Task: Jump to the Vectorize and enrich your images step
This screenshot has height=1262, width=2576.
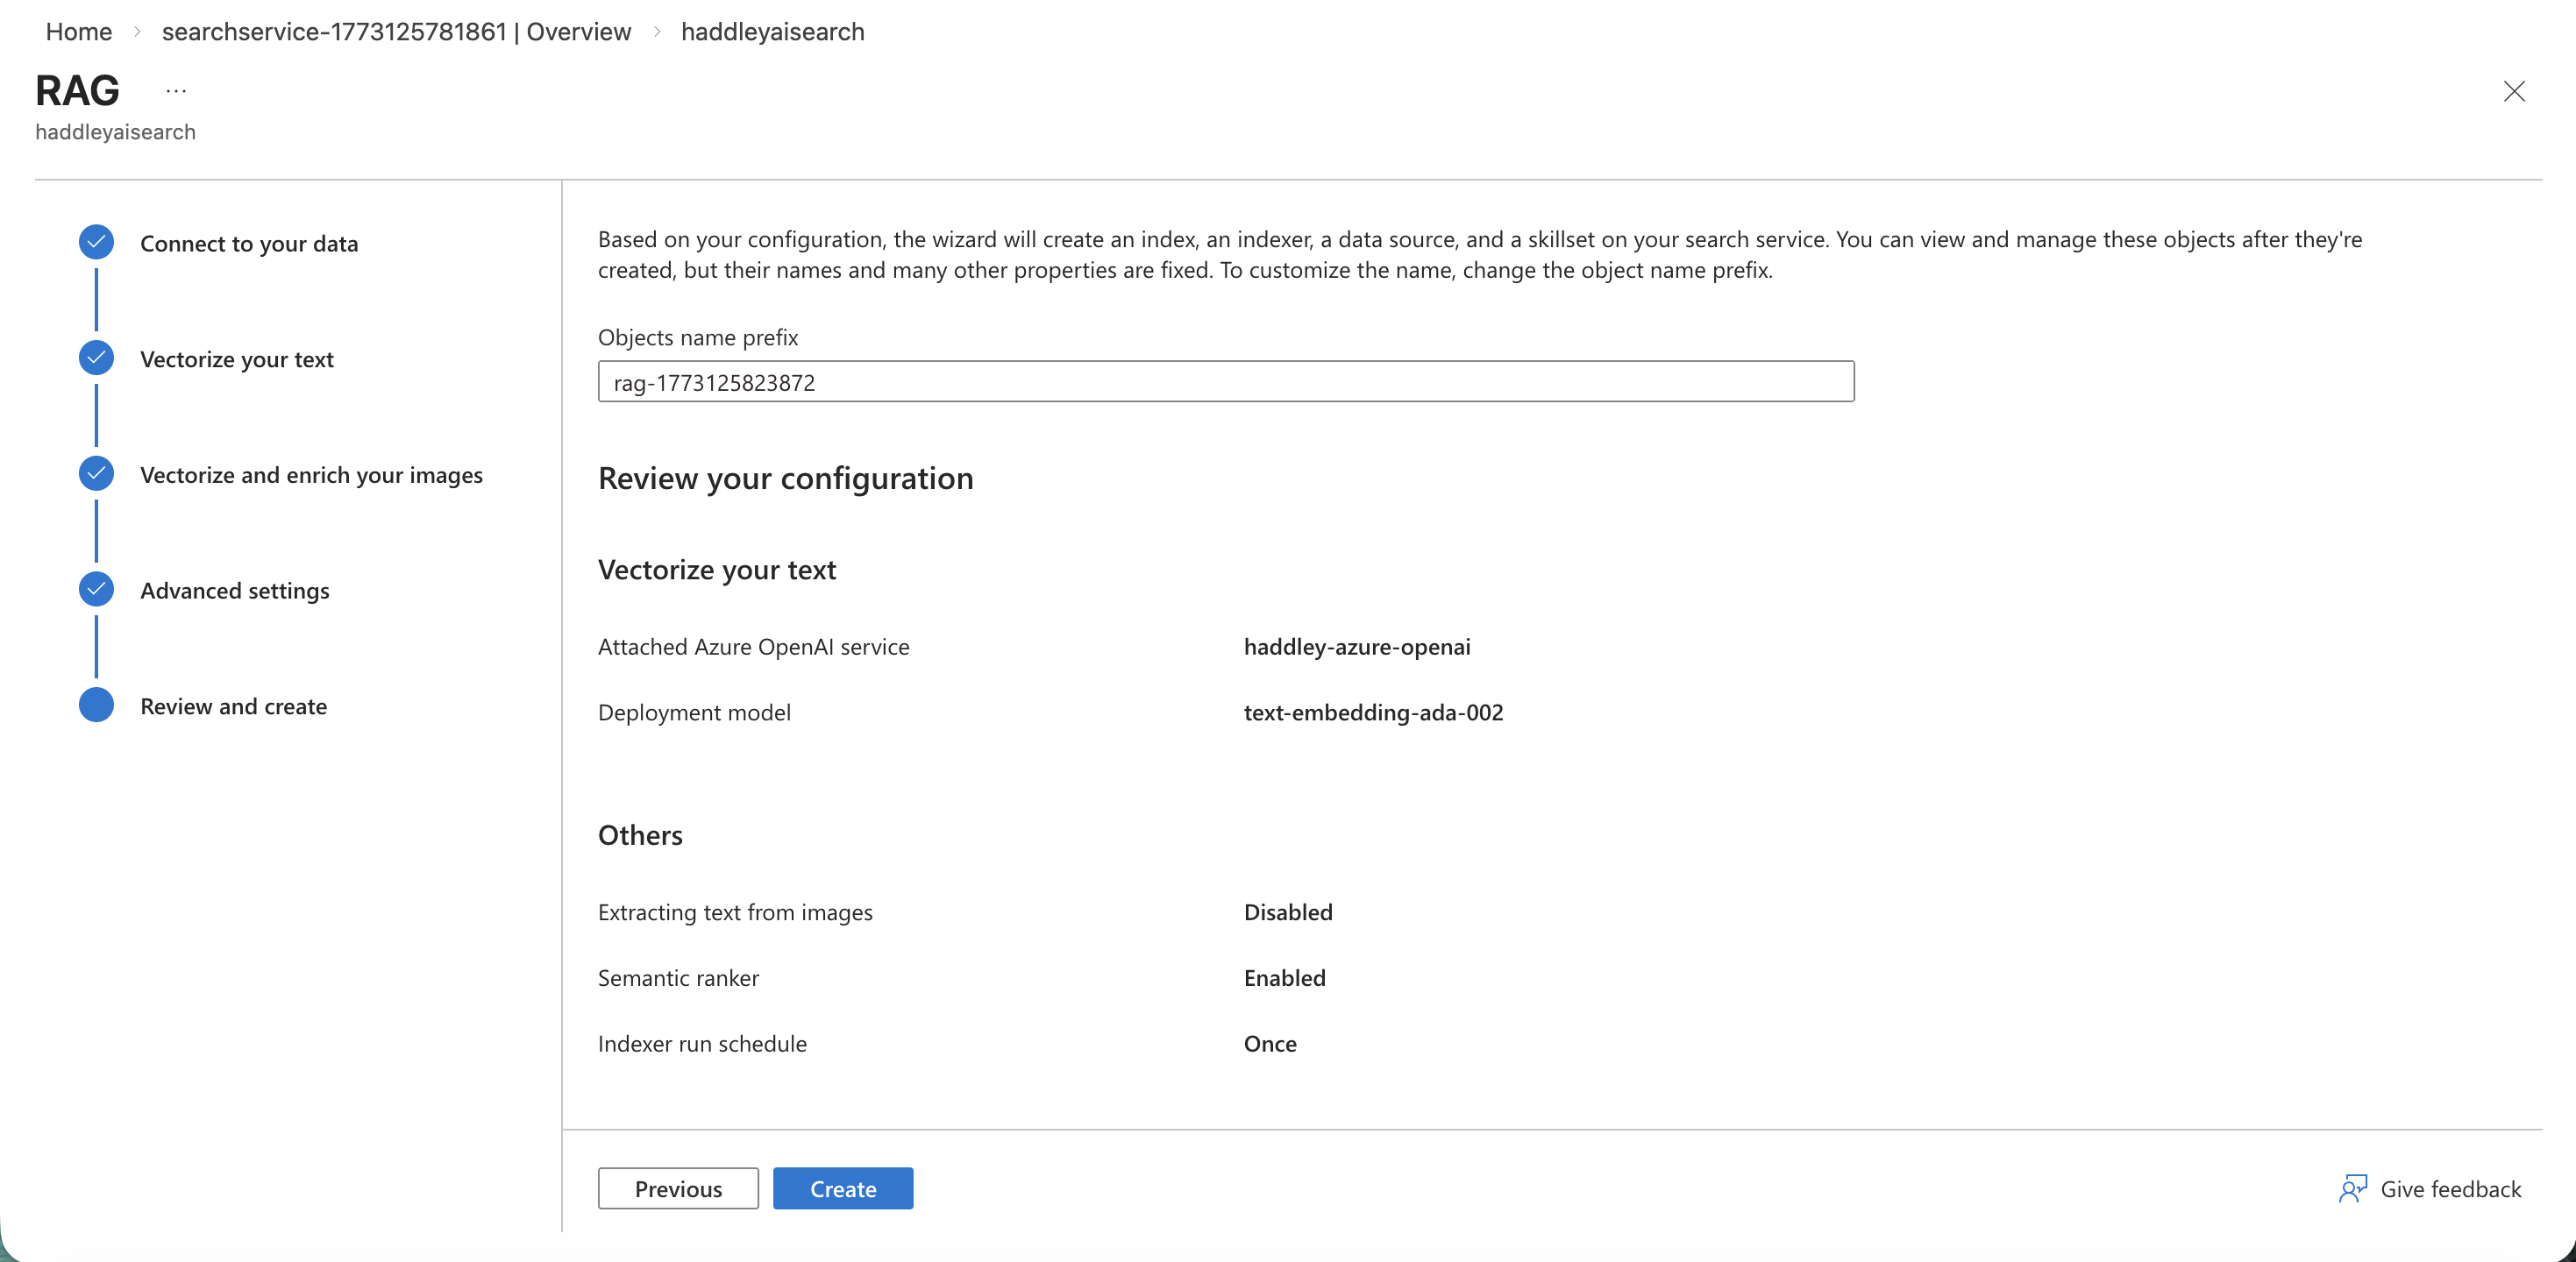Action: point(311,475)
